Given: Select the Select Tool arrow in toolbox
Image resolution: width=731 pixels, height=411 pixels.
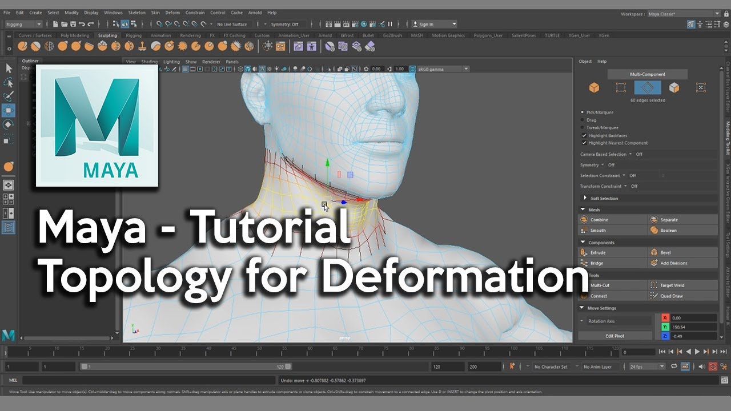Looking at the screenshot, I should (x=9, y=68).
